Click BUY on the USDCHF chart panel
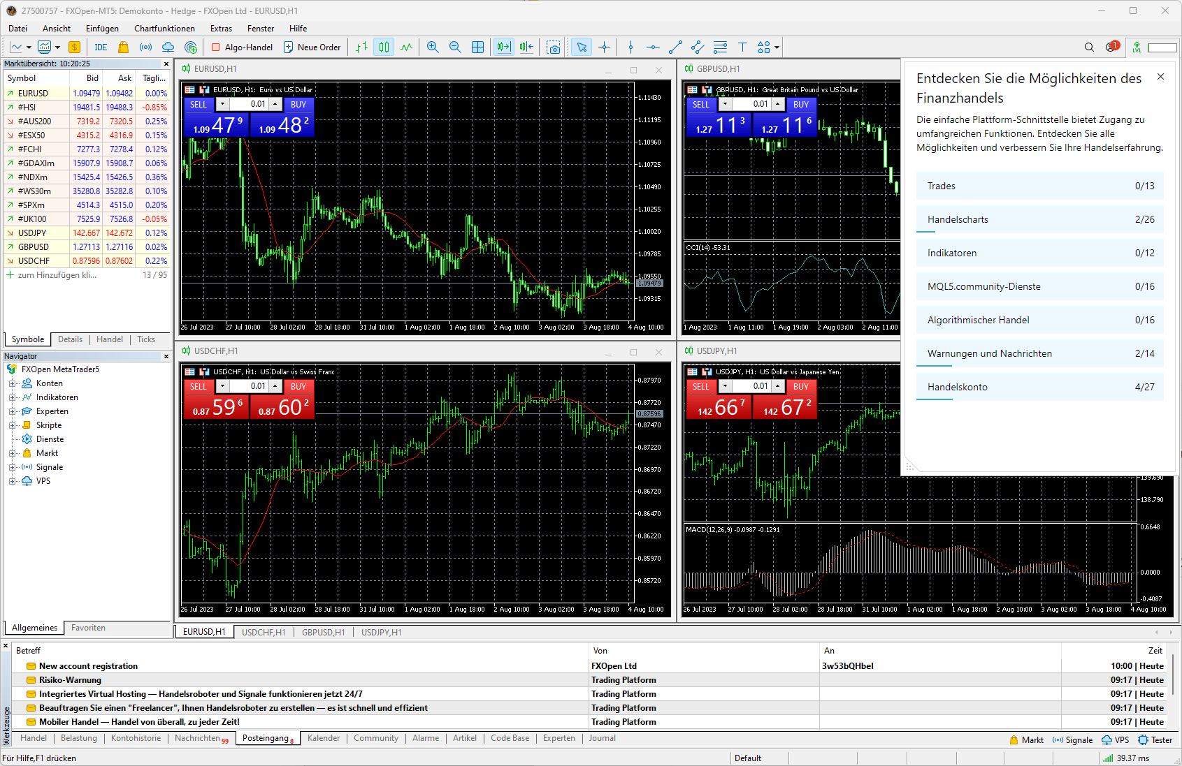This screenshot has width=1182, height=766. click(298, 386)
